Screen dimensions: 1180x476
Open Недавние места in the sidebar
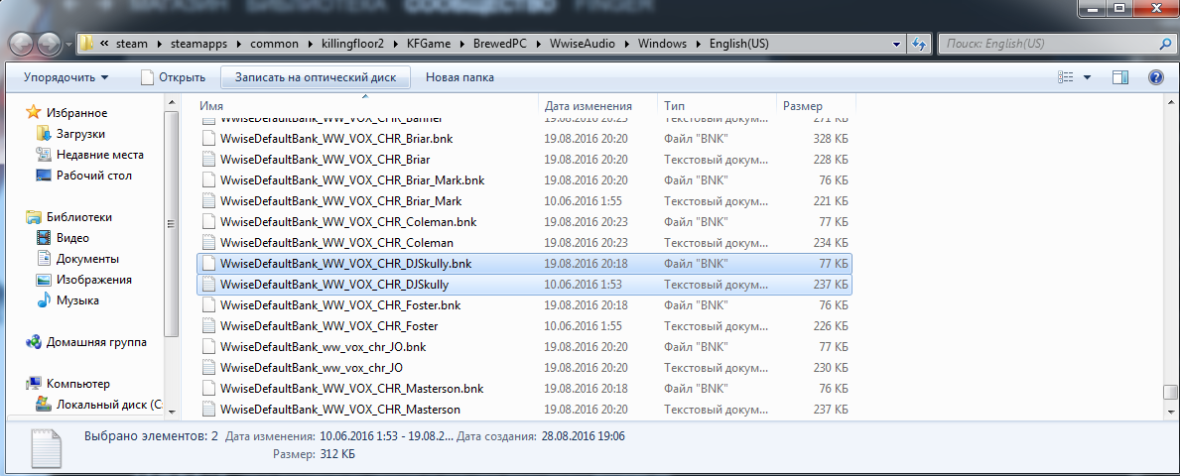[x=99, y=155]
